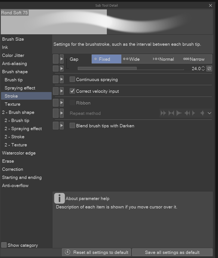The image size is (218, 258).
Task: Toggle gap slider row display box
Action: tap(56, 68)
